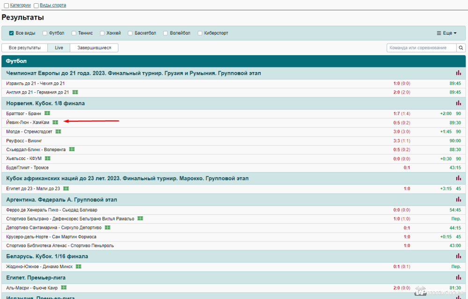Viewport: 468px width, 299px height.
Task: Click the team or competition search field
Action: coord(421,48)
